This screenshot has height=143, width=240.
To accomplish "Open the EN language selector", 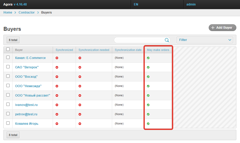I will [136, 4].
